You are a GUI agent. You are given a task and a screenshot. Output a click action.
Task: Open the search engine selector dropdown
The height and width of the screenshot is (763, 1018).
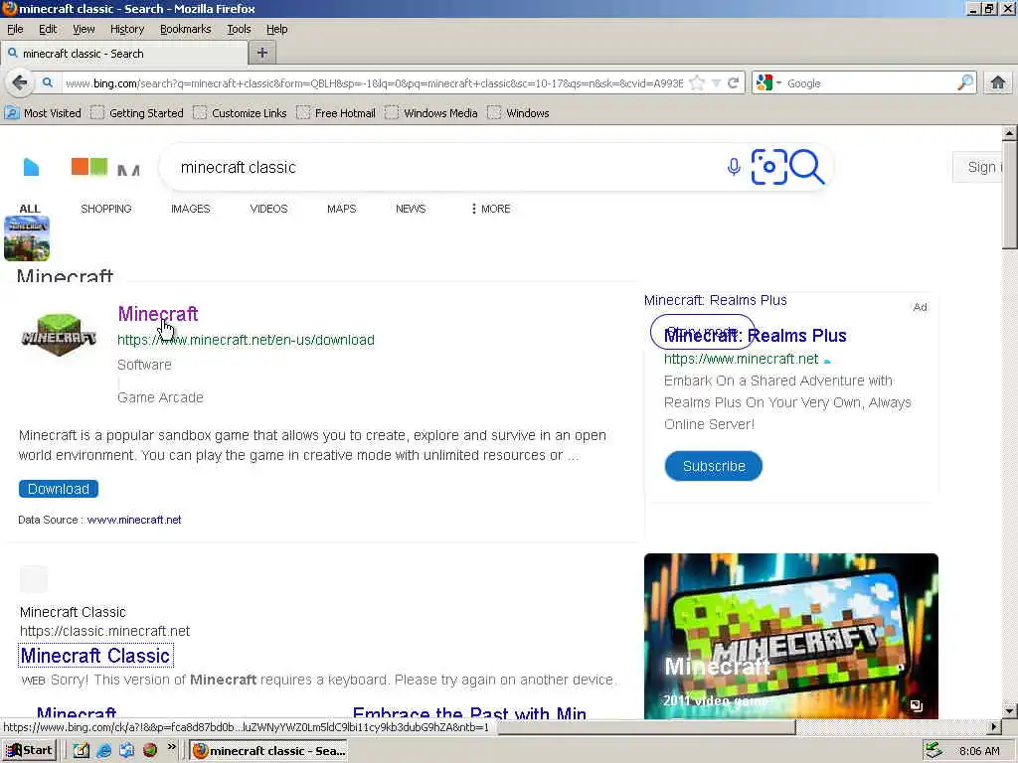(x=768, y=83)
